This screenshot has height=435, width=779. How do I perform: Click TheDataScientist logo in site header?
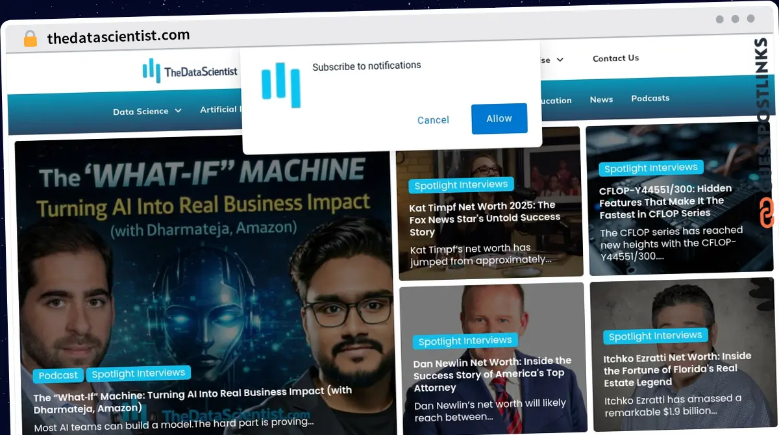pos(190,71)
